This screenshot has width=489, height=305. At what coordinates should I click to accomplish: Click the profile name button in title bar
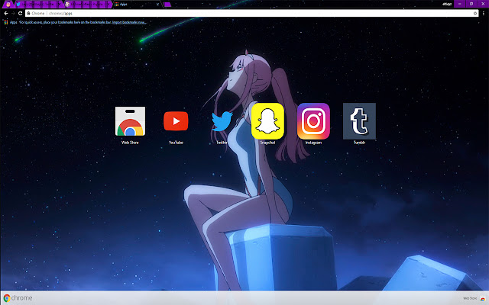pos(447,4)
